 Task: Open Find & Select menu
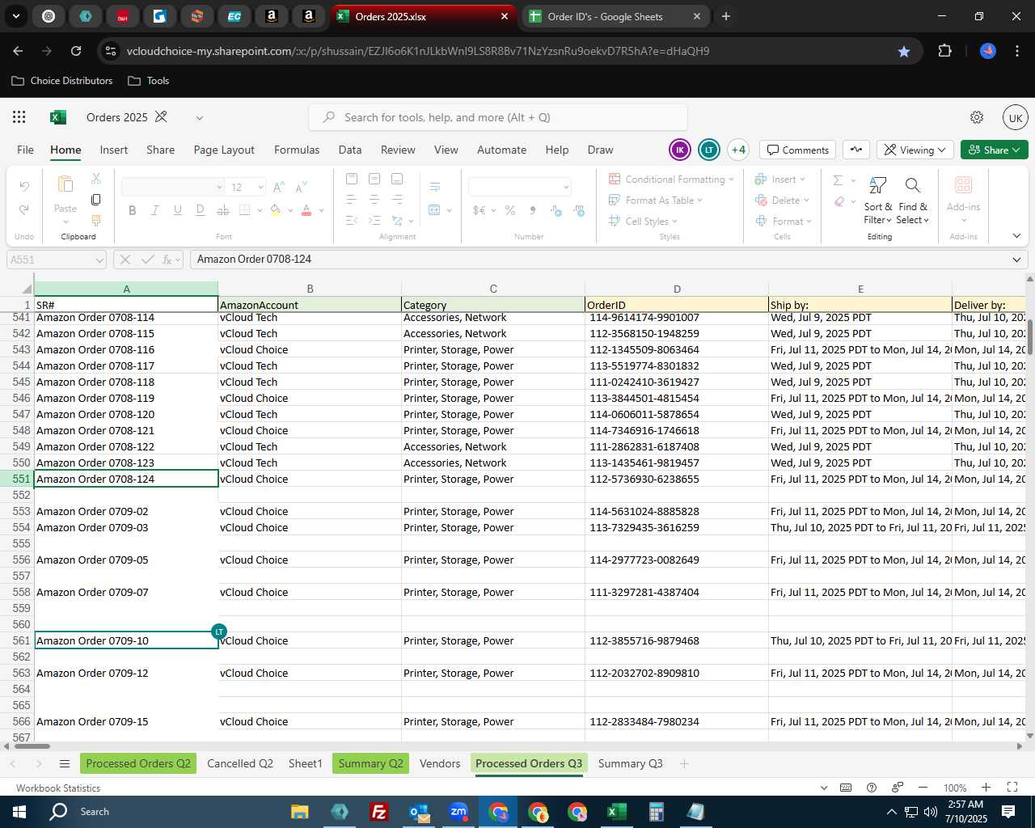(x=913, y=201)
